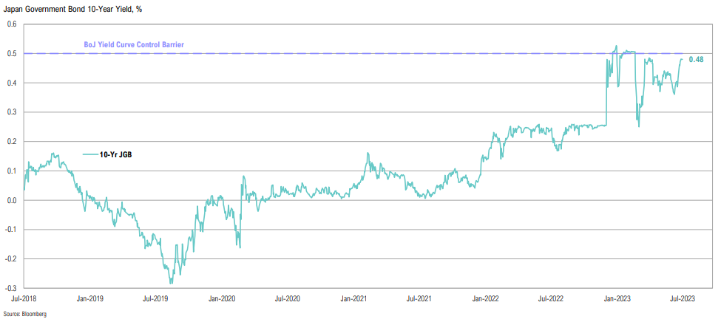This screenshot has height=319, width=721.
Task: Select the 'BoJ Yield Curve Control Barrier' label
Action: [131, 45]
